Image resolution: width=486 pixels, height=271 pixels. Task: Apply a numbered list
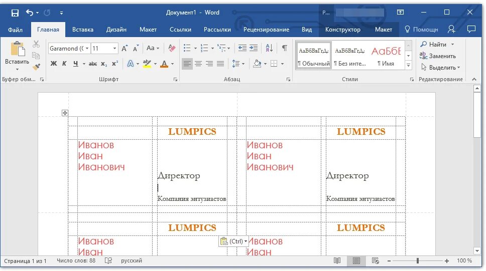204,48
